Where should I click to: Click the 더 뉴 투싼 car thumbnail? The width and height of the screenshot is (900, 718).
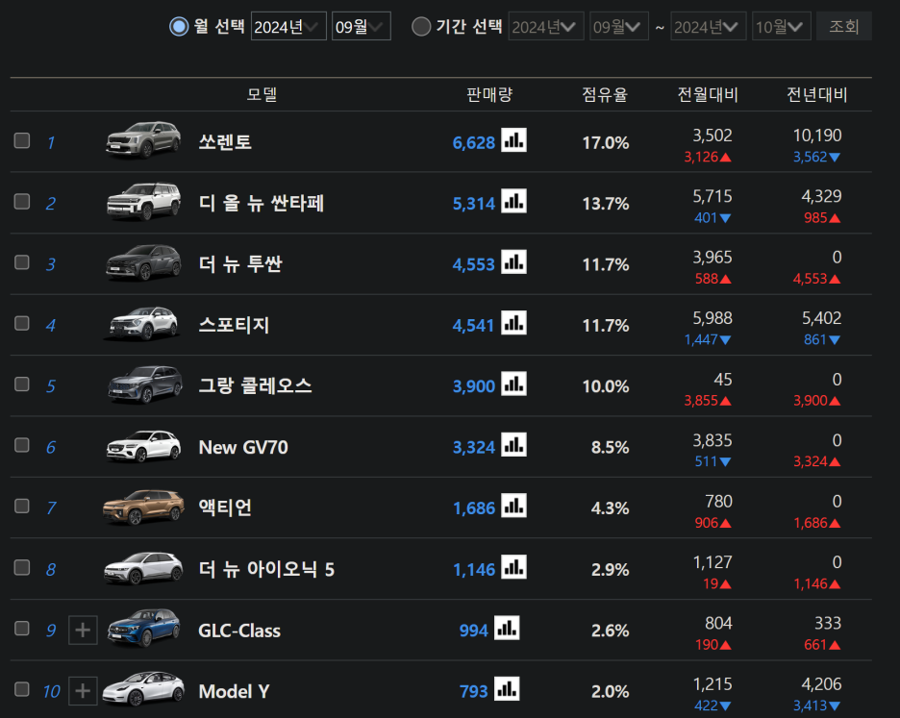pos(143,262)
